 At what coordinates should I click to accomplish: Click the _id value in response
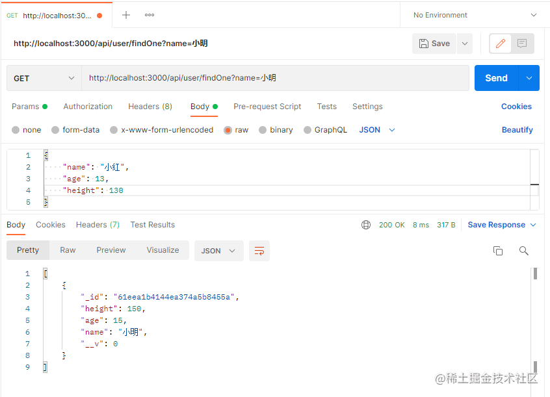[x=174, y=297]
